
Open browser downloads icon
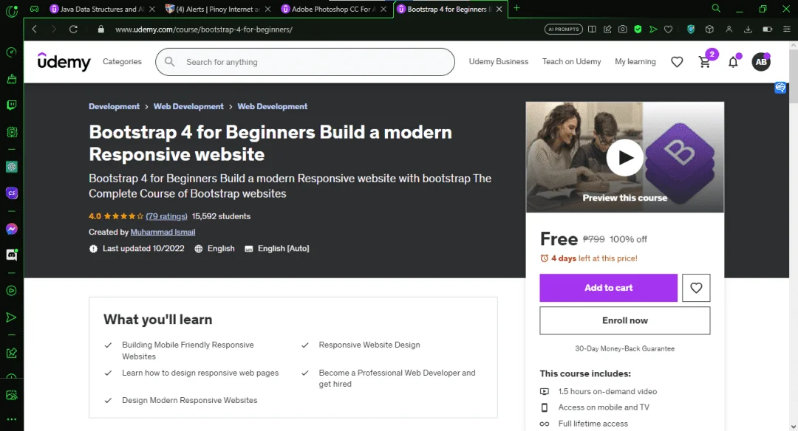[x=748, y=29]
